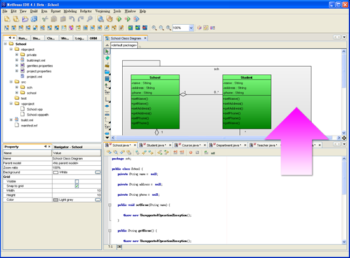Open the editor tabs list dropdown arrow
Viewport: 350px width, 258px height.
[344, 144]
